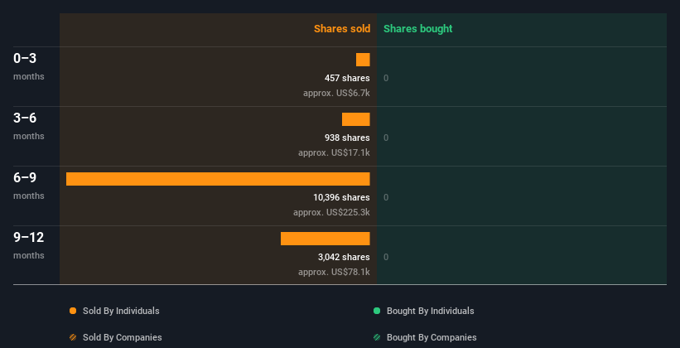The width and height of the screenshot is (680, 348).
Task: Click the 0 bought value in 0–3 months row
Action: 386,78
